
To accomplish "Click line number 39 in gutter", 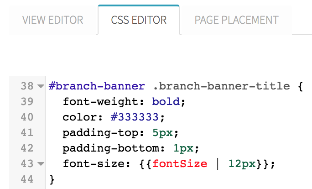I will 27,102.
